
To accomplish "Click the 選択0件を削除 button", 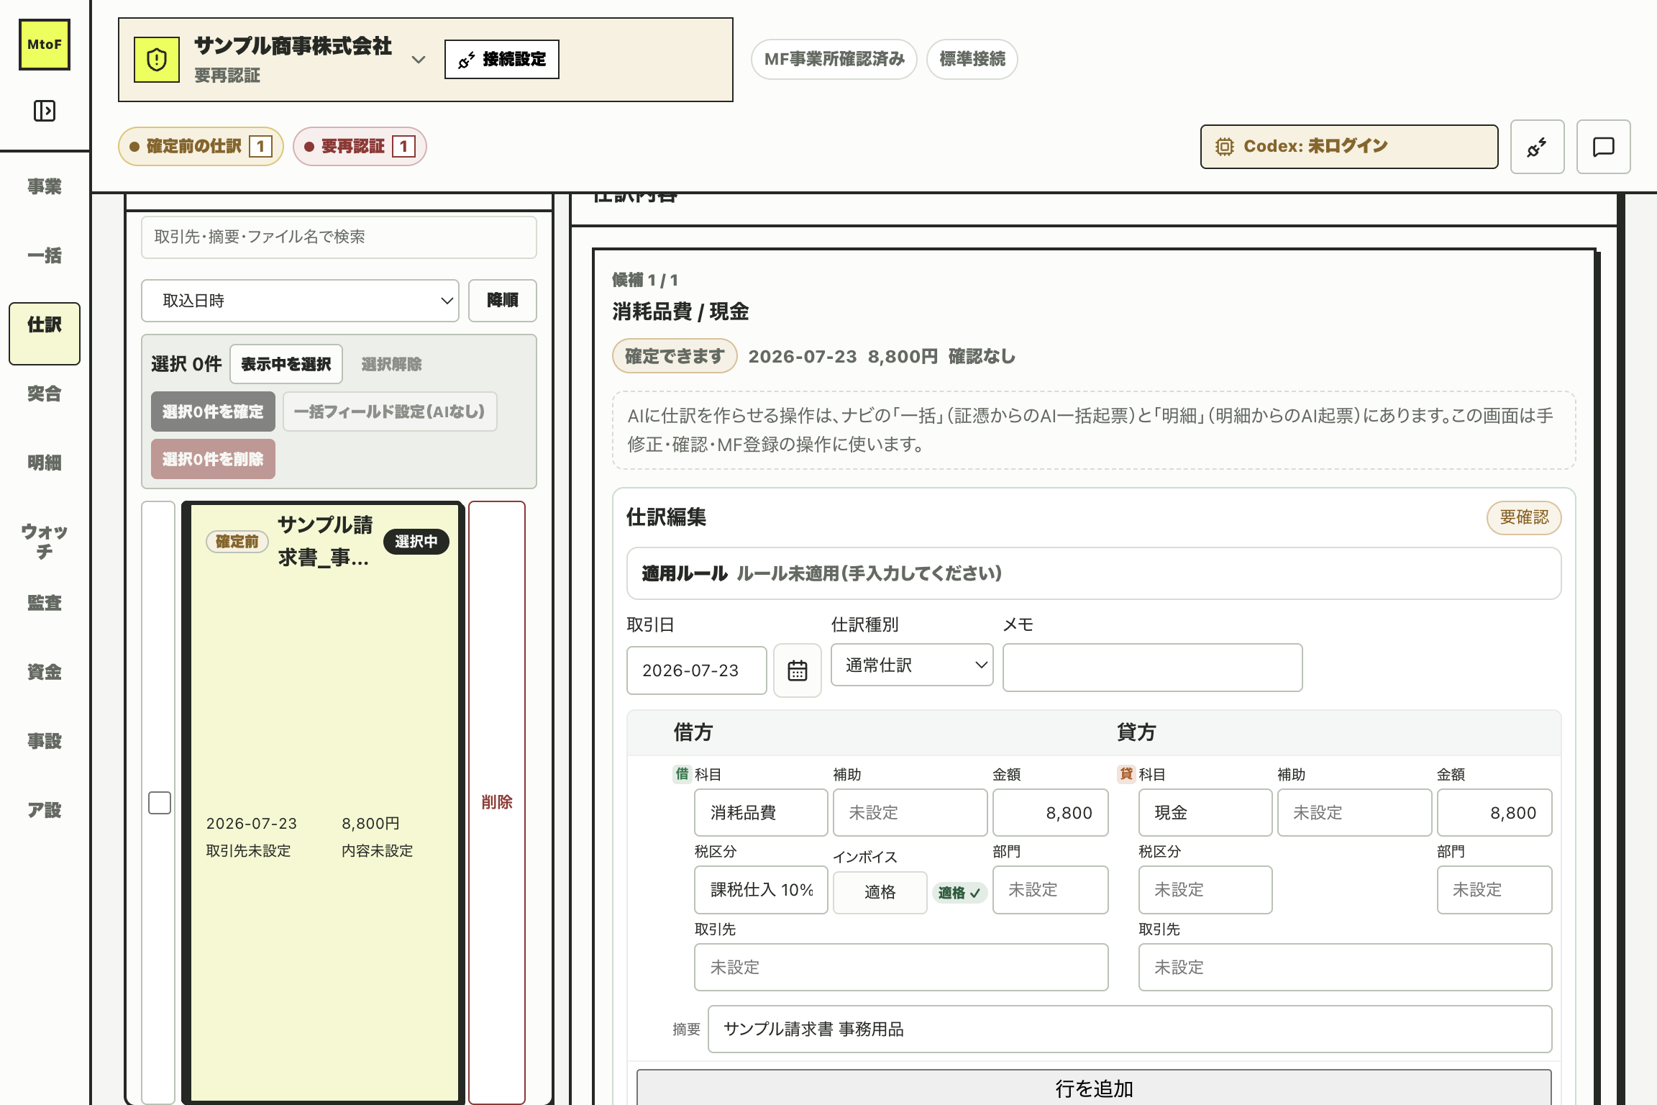I will [x=213, y=459].
